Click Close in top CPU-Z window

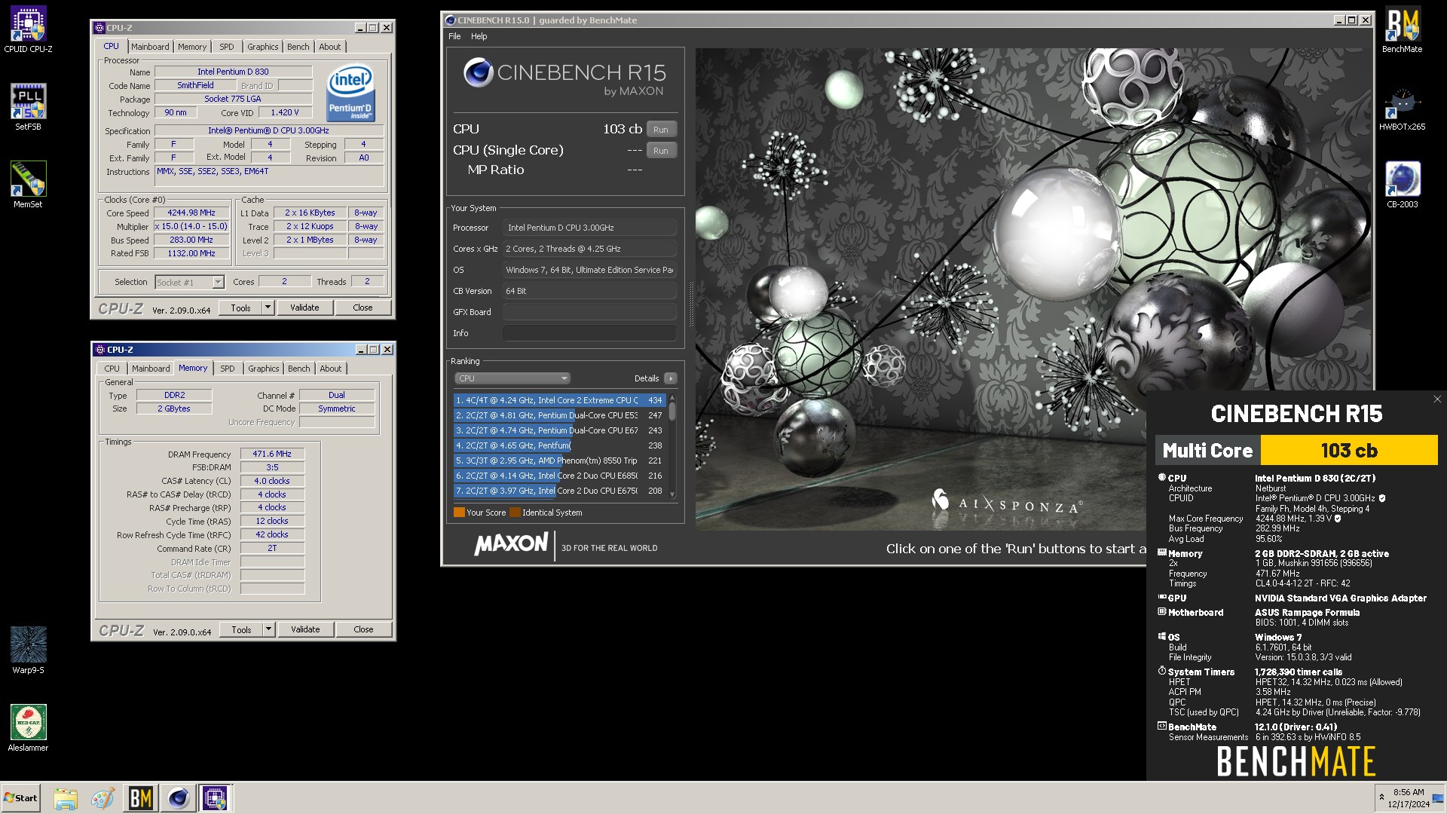[x=363, y=308]
